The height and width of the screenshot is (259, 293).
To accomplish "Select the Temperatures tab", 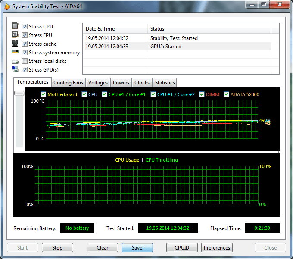I will [32, 82].
